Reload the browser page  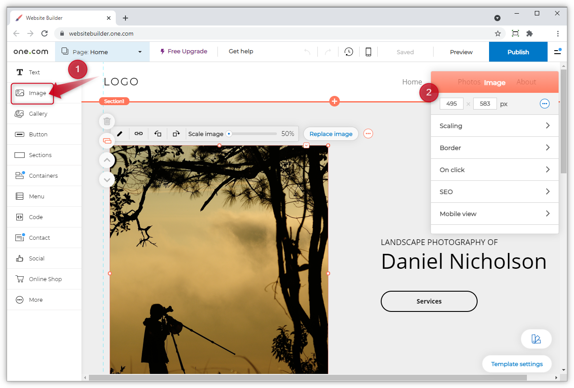[x=44, y=33]
